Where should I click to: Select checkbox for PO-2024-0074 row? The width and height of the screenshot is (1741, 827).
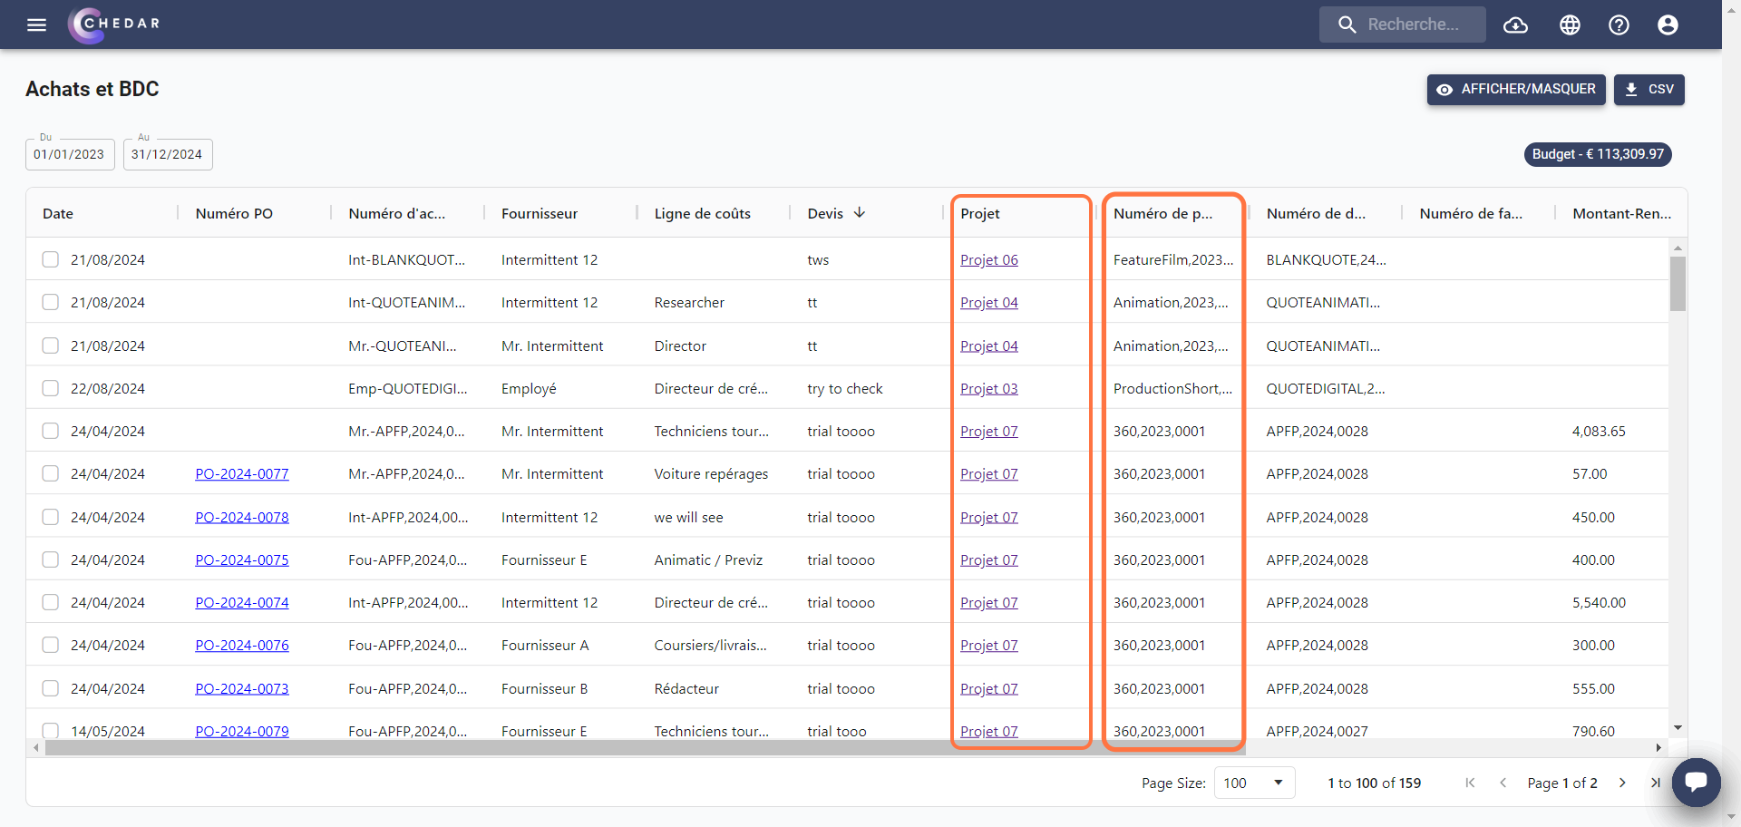point(51,602)
